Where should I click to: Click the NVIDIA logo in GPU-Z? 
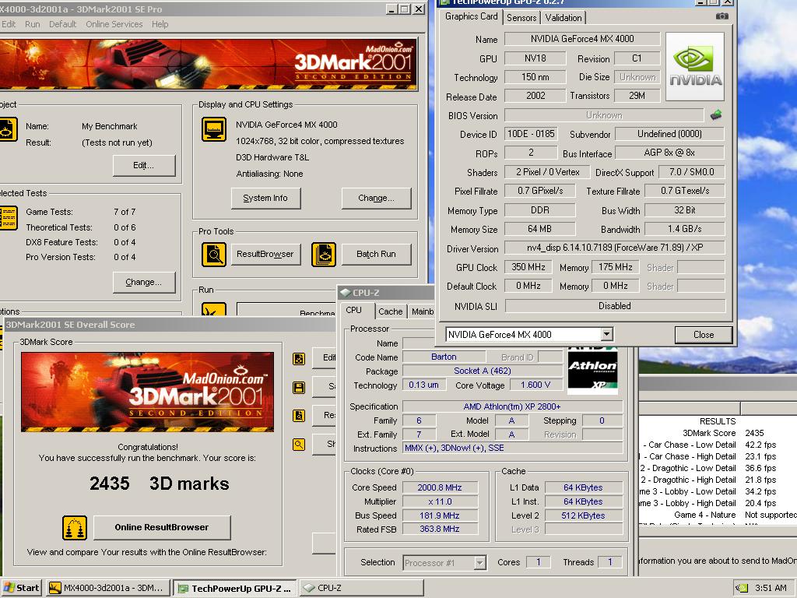[x=695, y=67]
